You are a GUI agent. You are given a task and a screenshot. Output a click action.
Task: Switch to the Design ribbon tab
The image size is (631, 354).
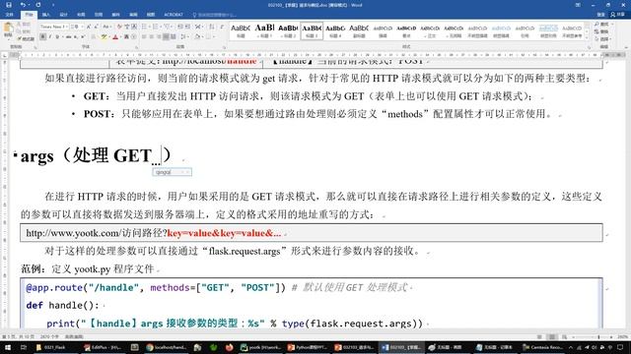(63, 15)
